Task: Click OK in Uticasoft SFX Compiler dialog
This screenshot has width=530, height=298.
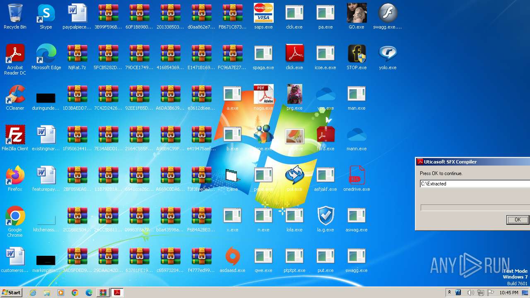Action: 518,220
